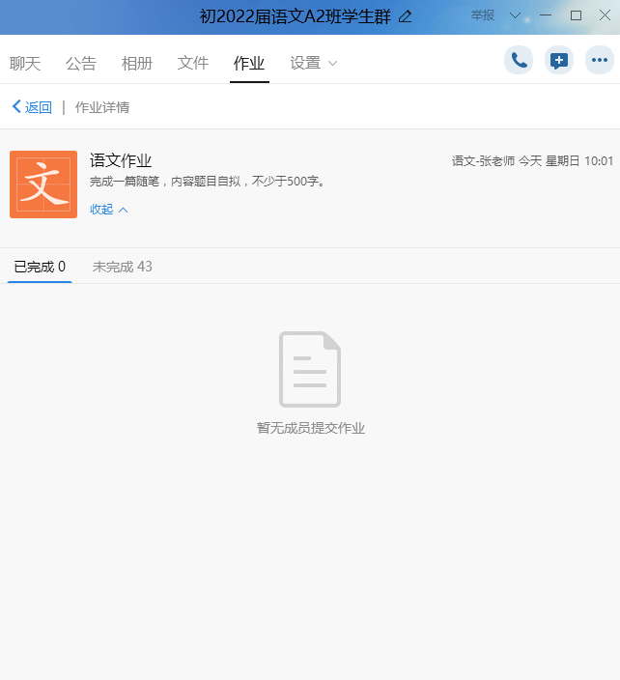Open the 文件 files tab
The image size is (620, 680).
pos(193,64)
